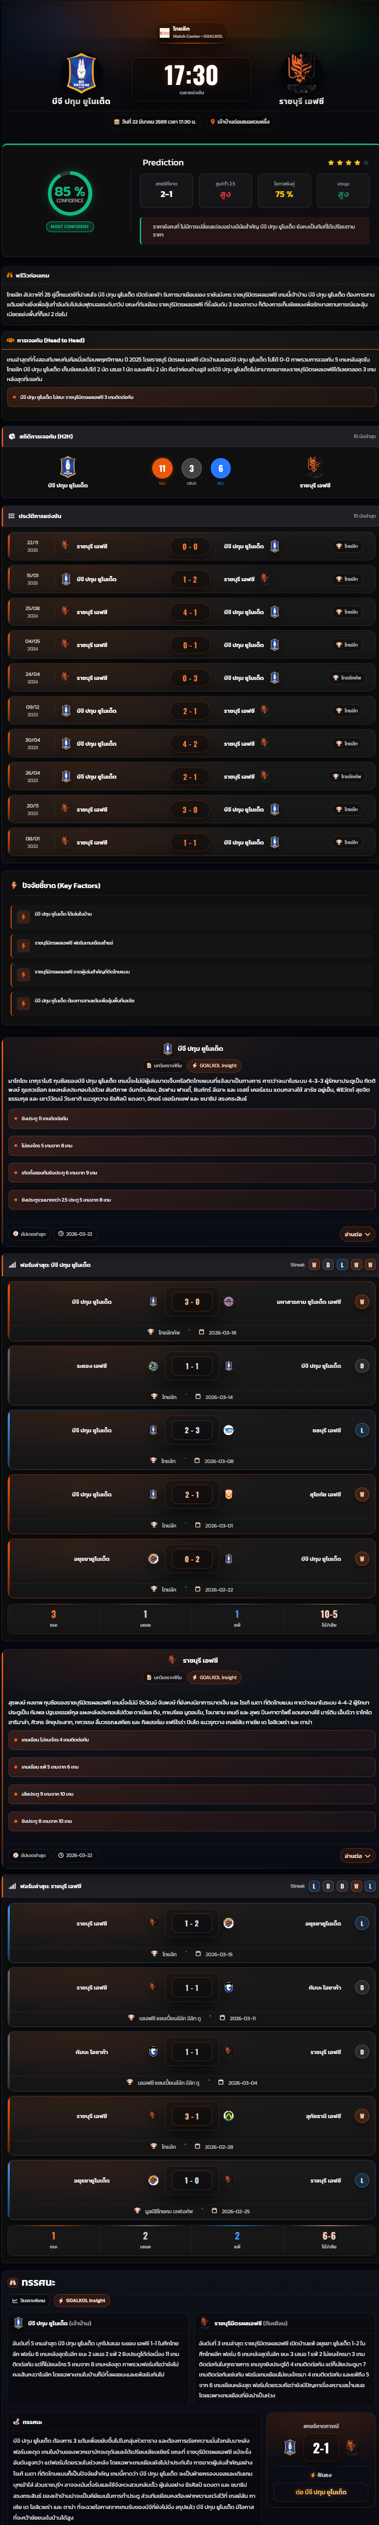Click the Thai League logo at page top
The image size is (379, 2525).
pos(165,33)
